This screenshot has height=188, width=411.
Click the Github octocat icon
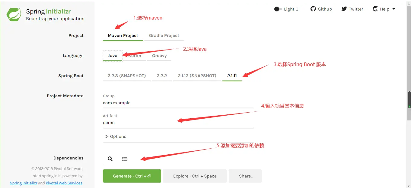(x=313, y=9)
